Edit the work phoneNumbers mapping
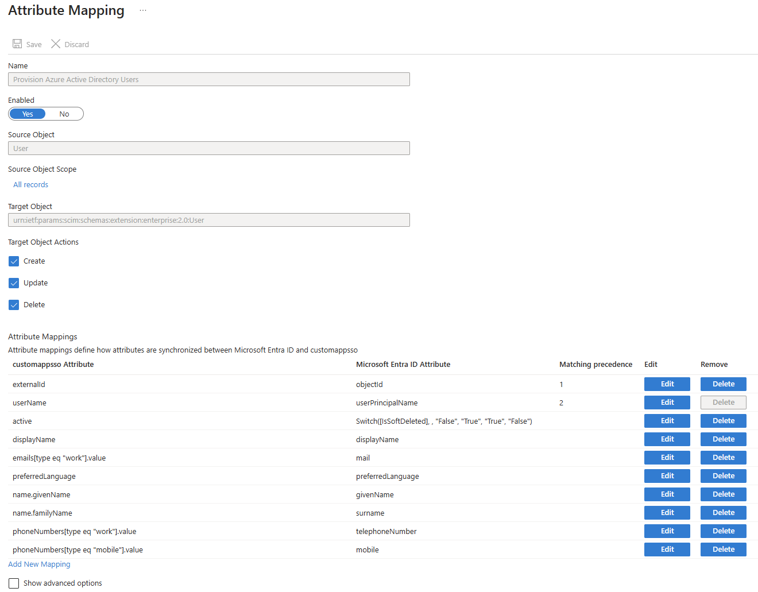Screen dimensions: 758x592 tap(667, 531)
